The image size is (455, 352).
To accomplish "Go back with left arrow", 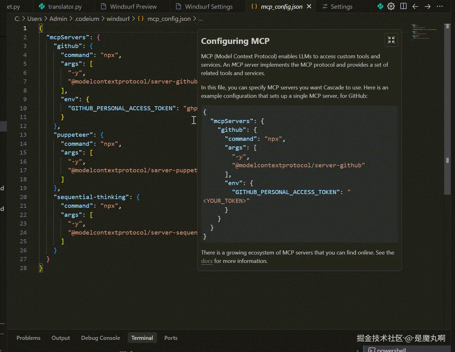I will click(x=415, y=6).
